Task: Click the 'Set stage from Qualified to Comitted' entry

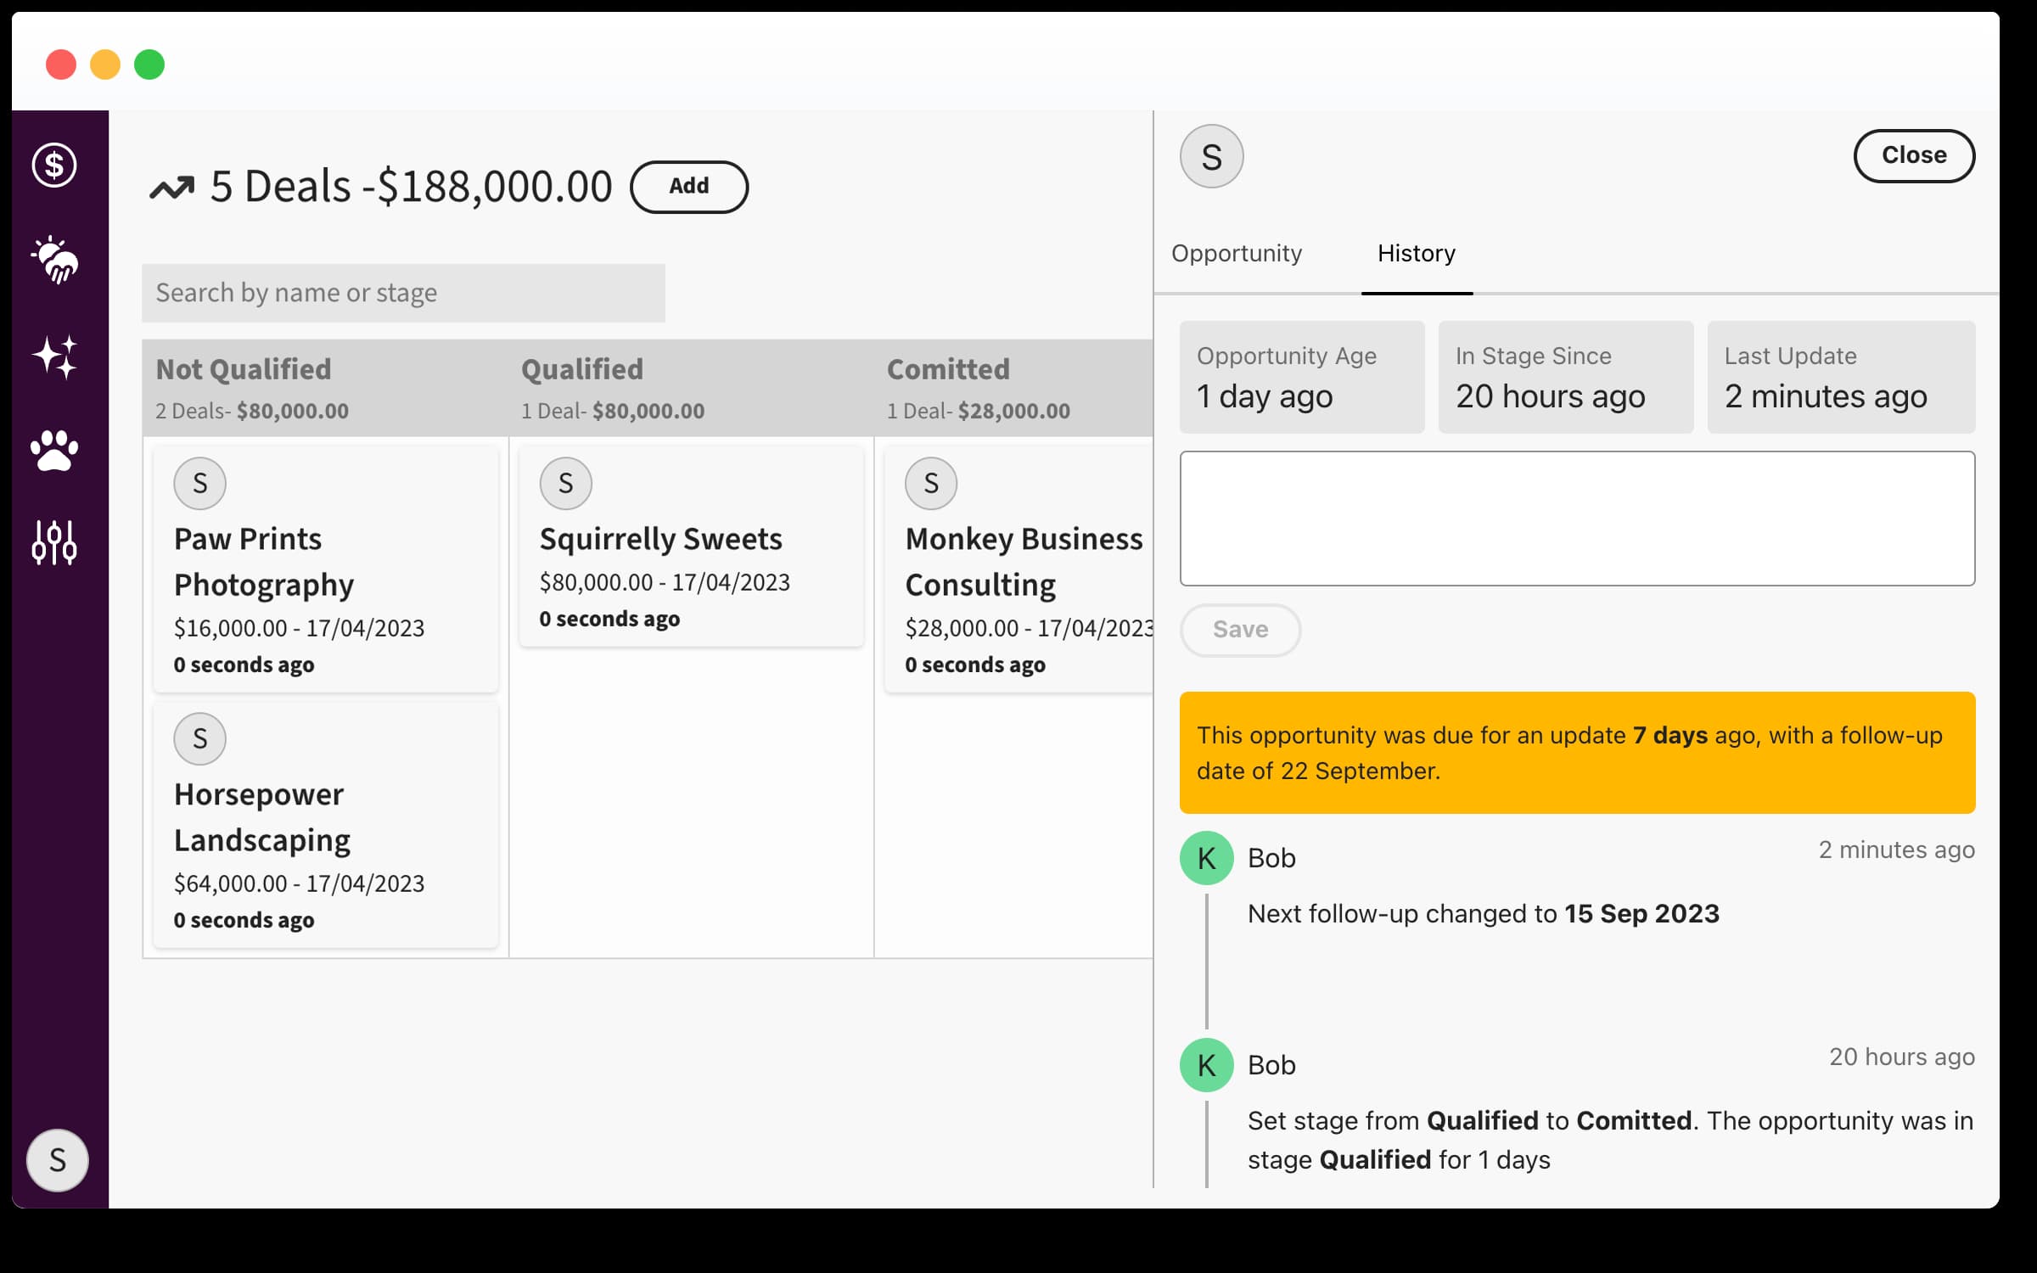Action: (x=1610, y=1140)
